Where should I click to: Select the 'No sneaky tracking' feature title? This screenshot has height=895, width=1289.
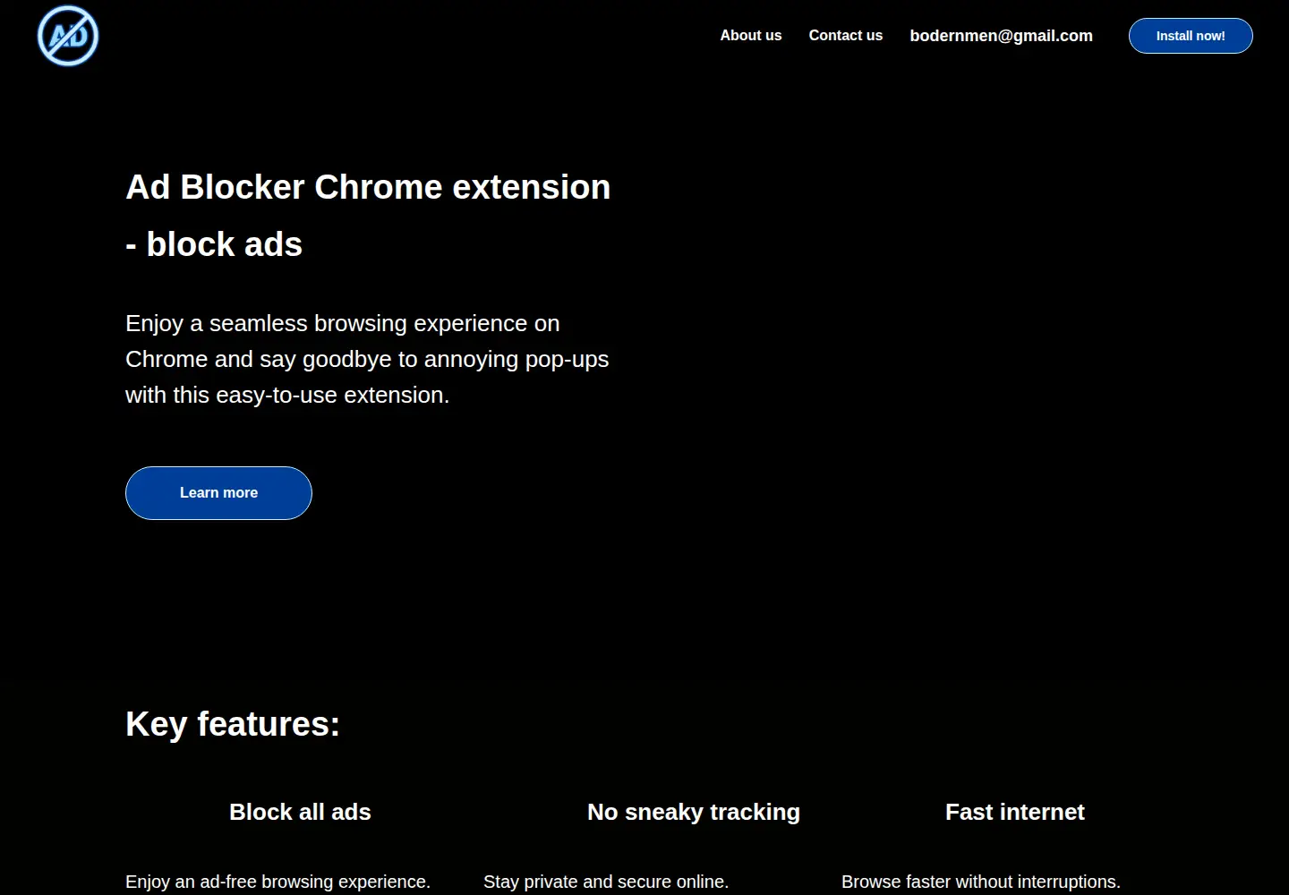coord(694,812)
